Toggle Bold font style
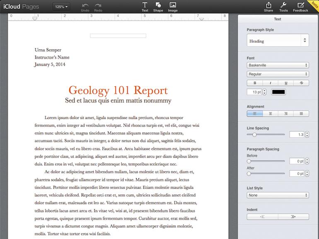Screen dimensions: 319x239 255,83
